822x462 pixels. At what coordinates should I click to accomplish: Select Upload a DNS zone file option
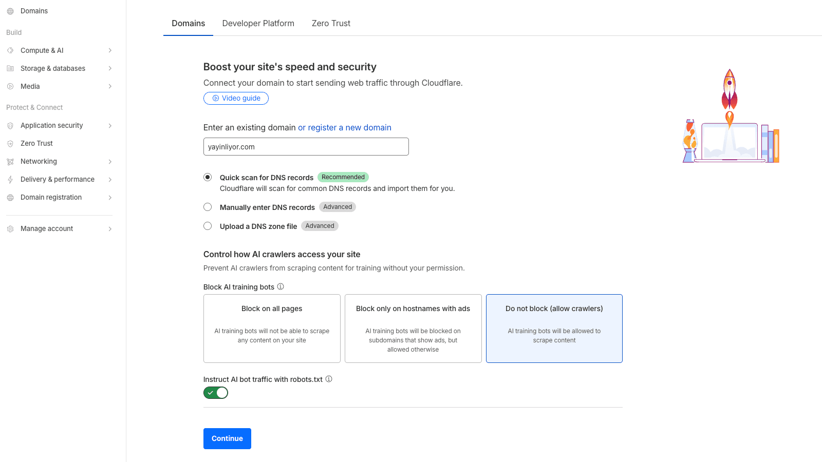[208, 226]
